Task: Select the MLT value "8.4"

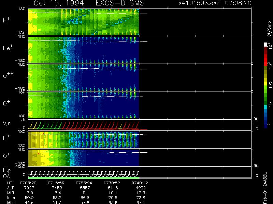Action: coord(58,193)
